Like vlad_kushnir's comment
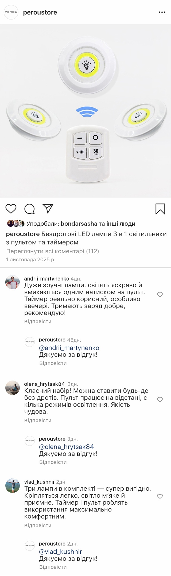Image resolution: width=171 pixels, height=576 pixels. [160, 496]
